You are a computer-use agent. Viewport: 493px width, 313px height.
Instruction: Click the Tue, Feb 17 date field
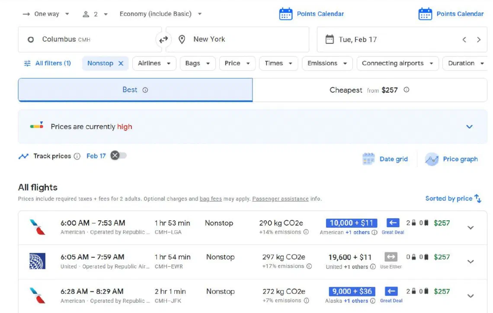pos(402,39)
